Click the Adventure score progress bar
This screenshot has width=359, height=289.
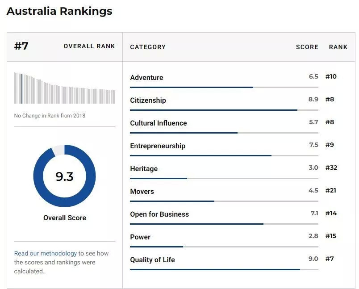pos(224,87)
